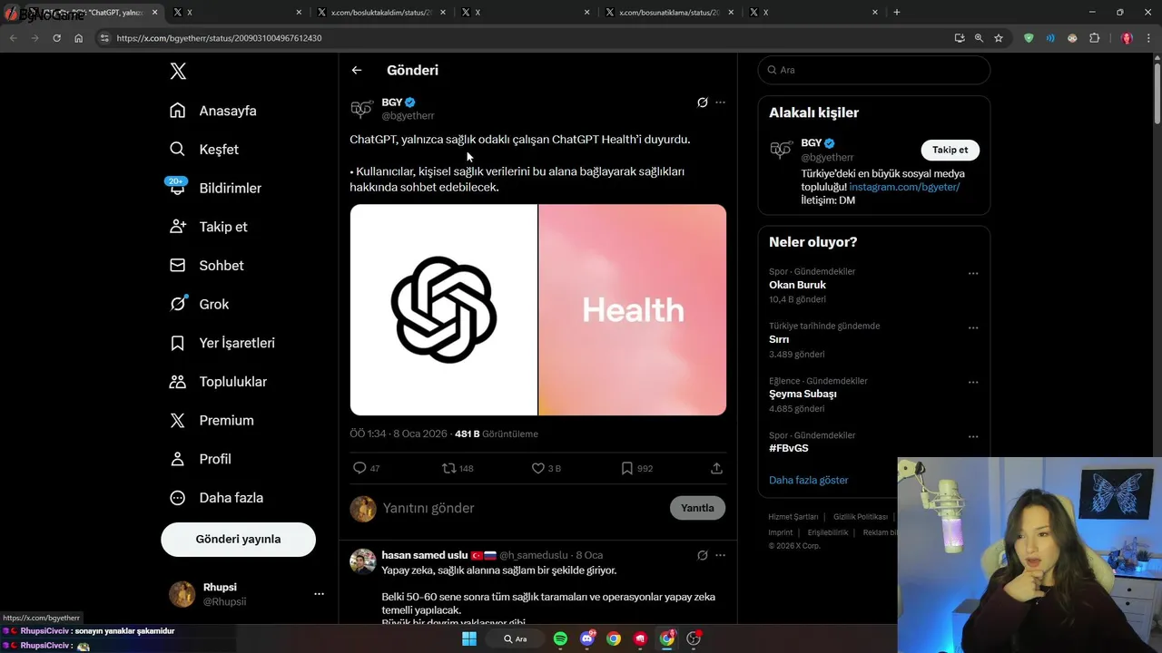The image size is (1162, 653).
Task: Open browser extensions puzzle icon
Action: (x=1094, y=38)
